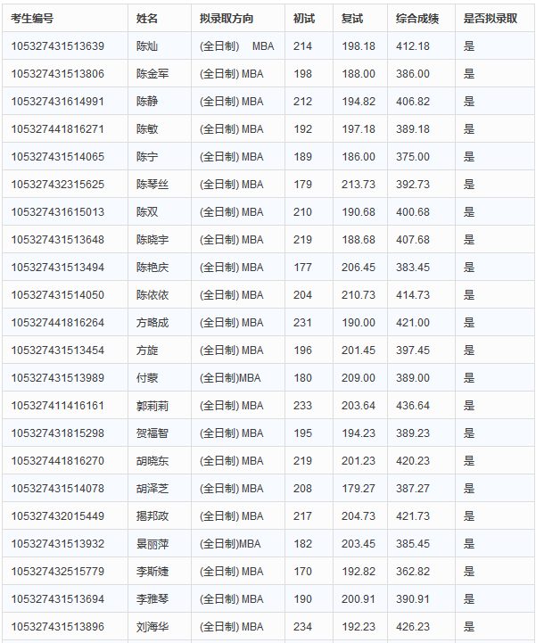Select the name cell 陈灿
This screenshot has height=643, width=536.
coord(146,46)
